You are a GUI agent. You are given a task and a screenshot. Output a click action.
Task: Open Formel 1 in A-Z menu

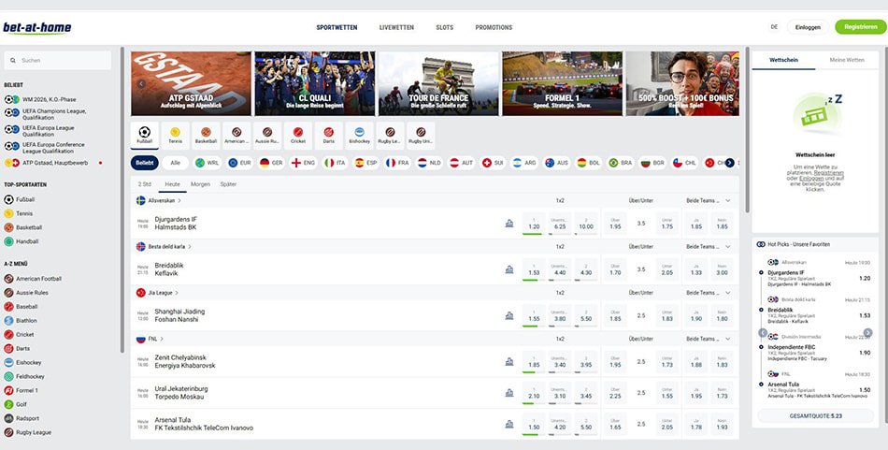(21, 390)
